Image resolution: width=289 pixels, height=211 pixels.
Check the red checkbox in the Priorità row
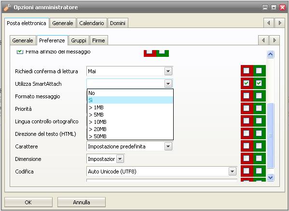point(246,108)
